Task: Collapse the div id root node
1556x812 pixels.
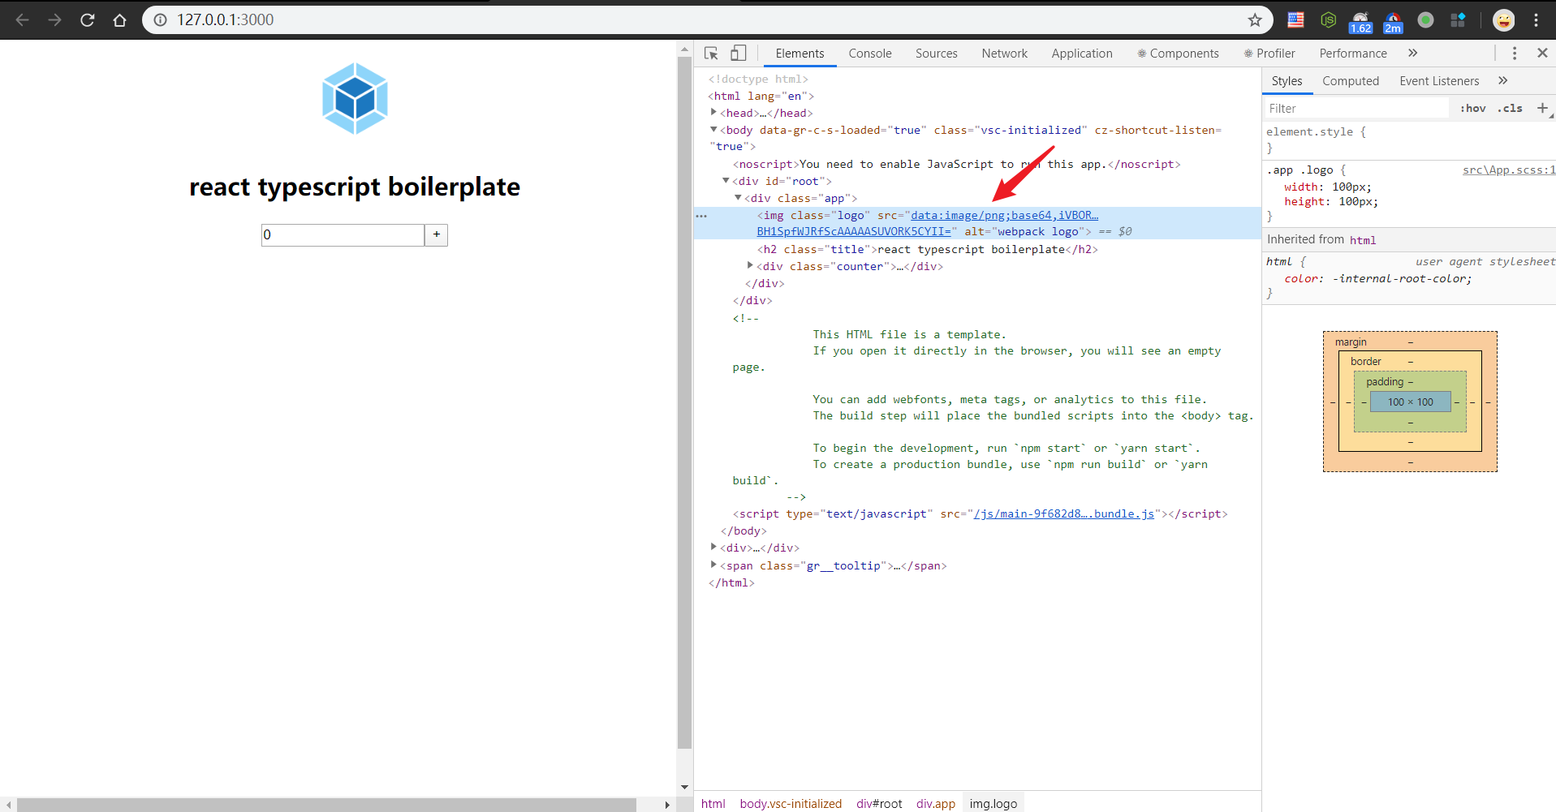Action: 726,180
